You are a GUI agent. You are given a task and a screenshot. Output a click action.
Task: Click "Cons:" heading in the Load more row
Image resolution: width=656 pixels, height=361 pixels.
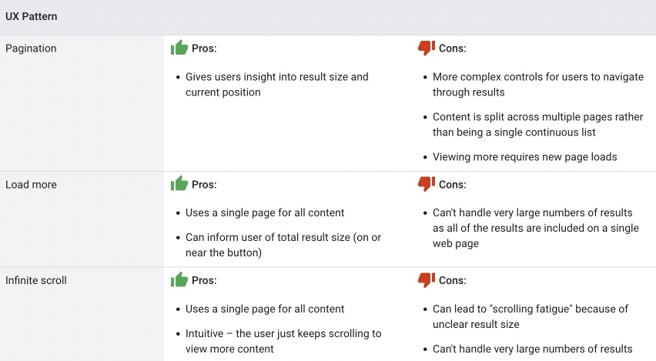tap(452, 185)
